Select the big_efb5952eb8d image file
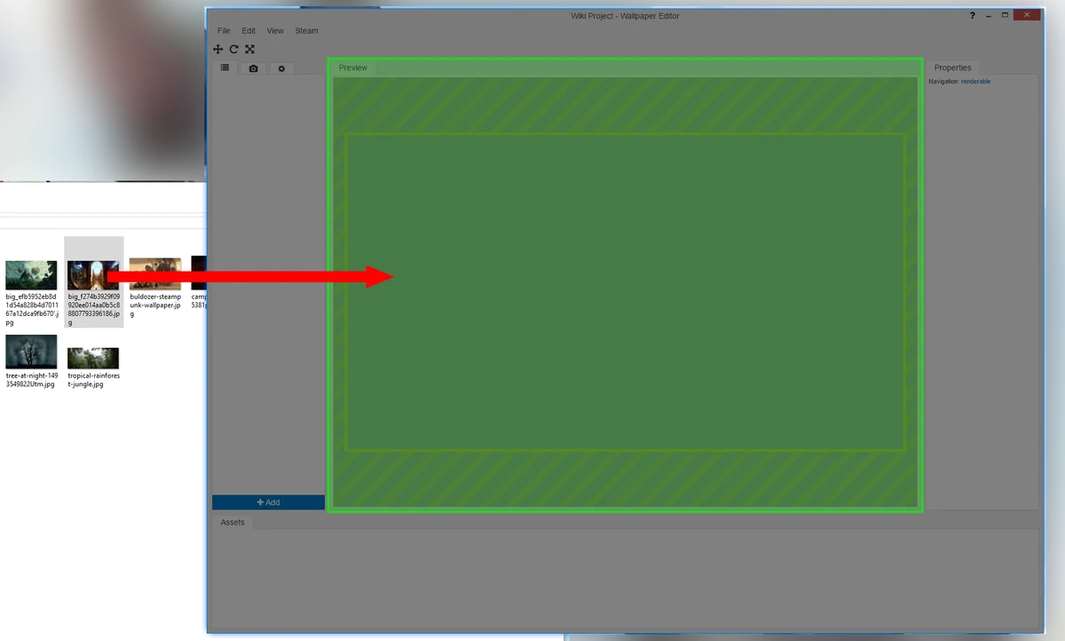 (31, 293)
